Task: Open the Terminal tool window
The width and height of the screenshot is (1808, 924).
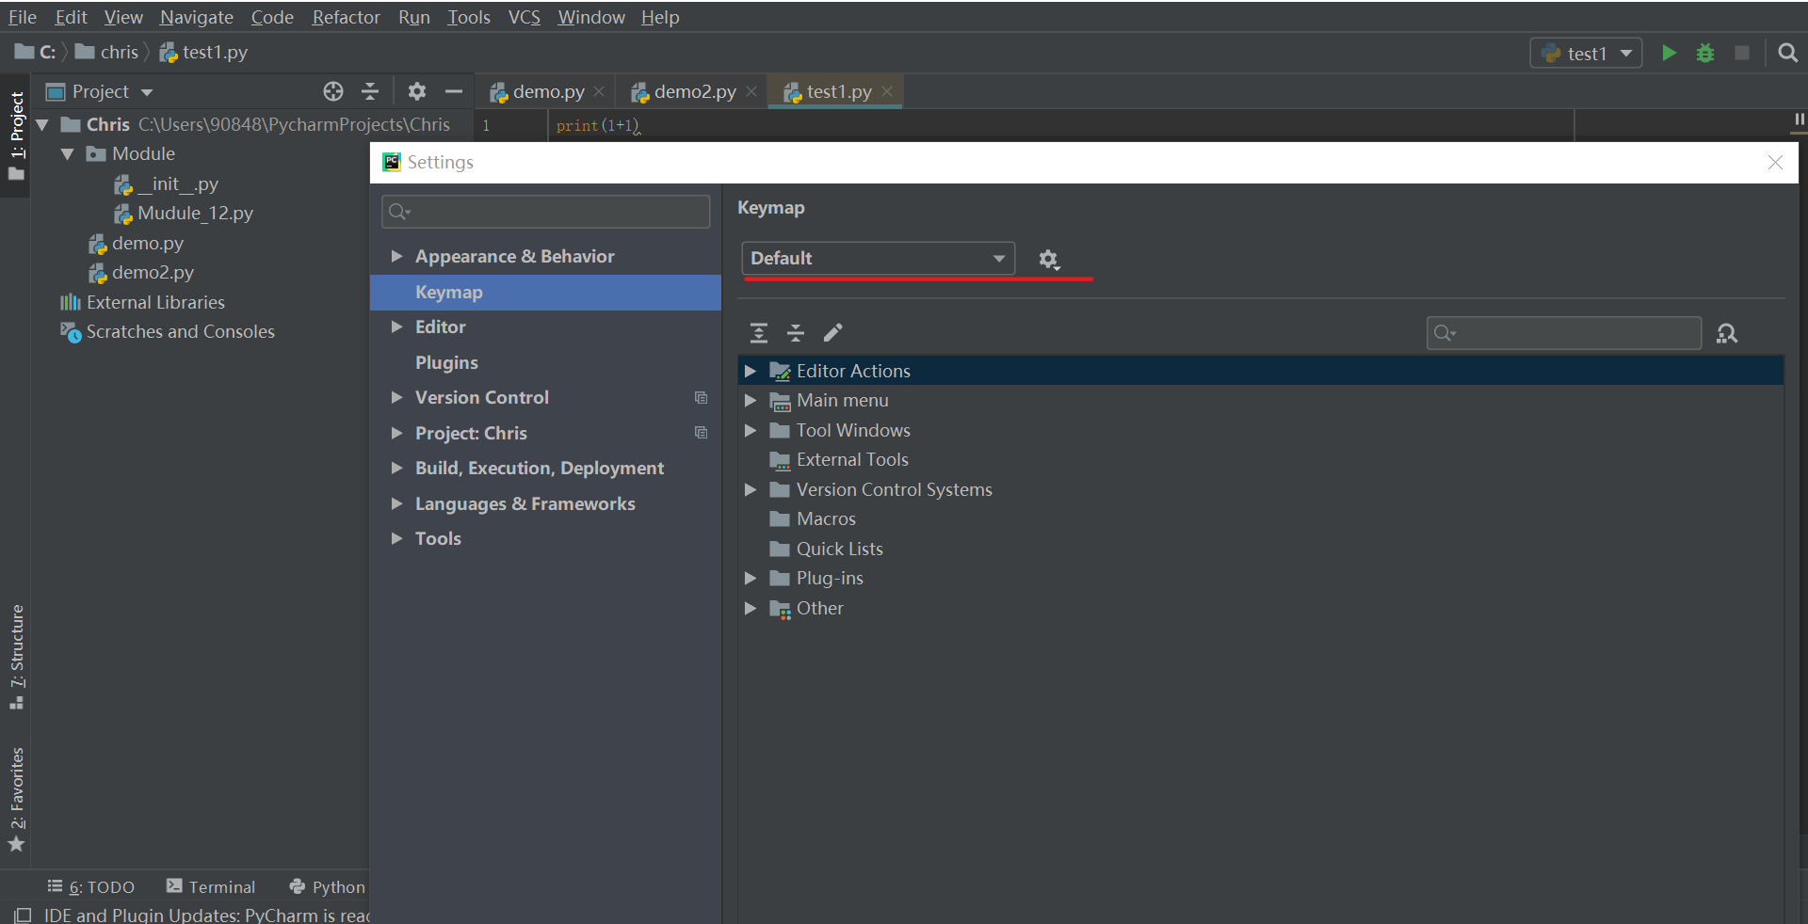Action: (211, 886)
